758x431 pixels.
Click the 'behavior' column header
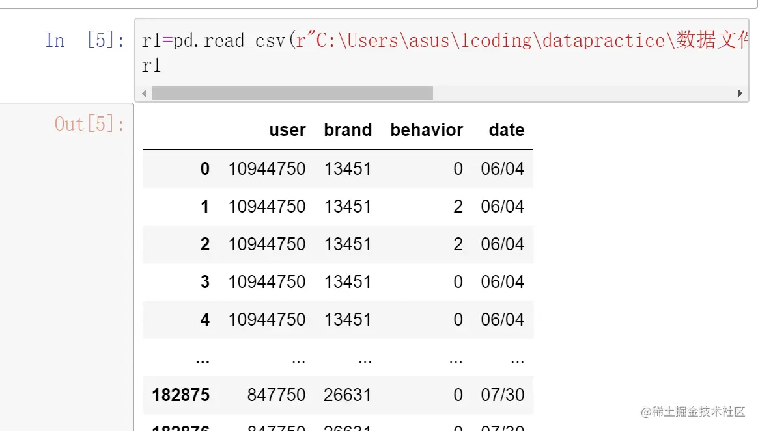[427, 130]
